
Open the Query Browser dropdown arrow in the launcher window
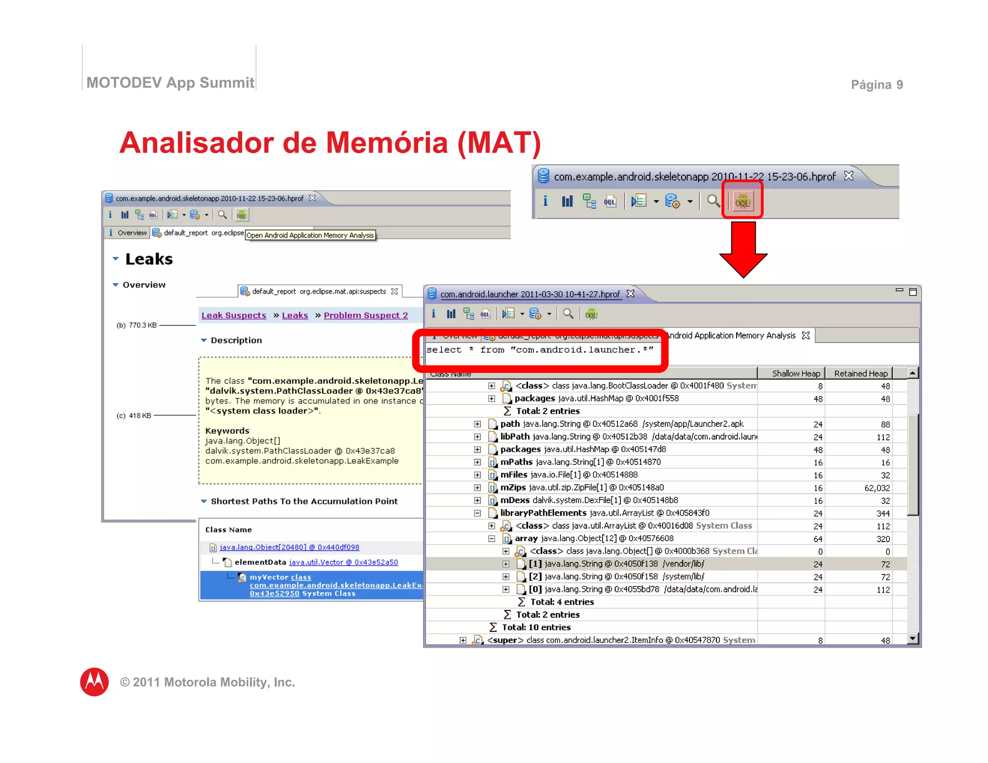pos(549,314)
